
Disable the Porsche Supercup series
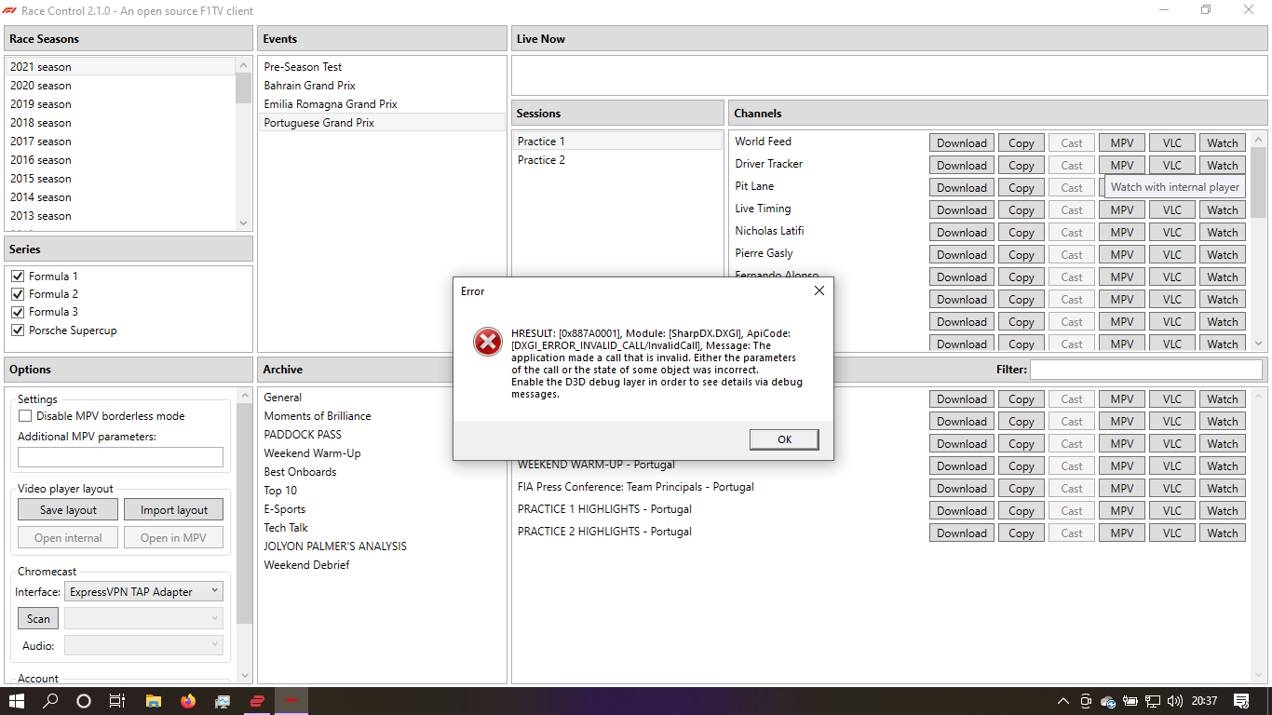(x=17, y=330)
